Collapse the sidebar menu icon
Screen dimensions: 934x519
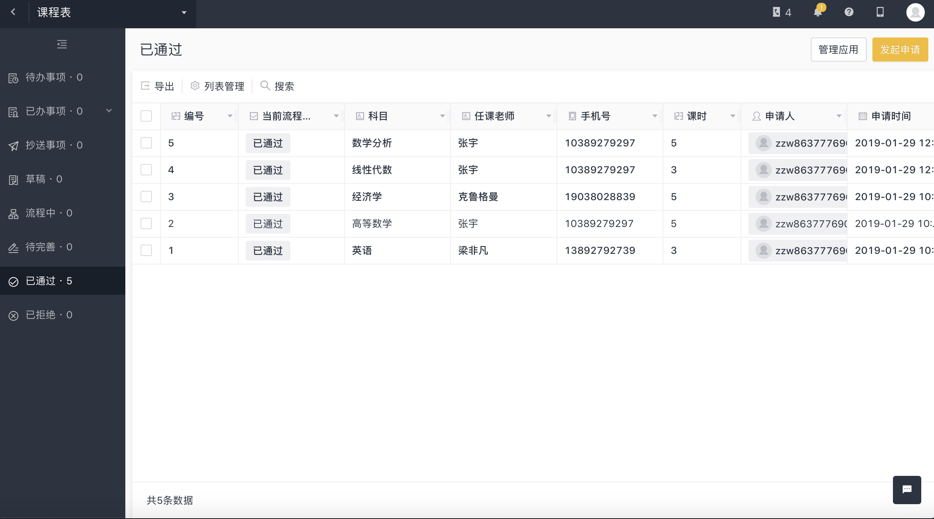tap(62, 44)
